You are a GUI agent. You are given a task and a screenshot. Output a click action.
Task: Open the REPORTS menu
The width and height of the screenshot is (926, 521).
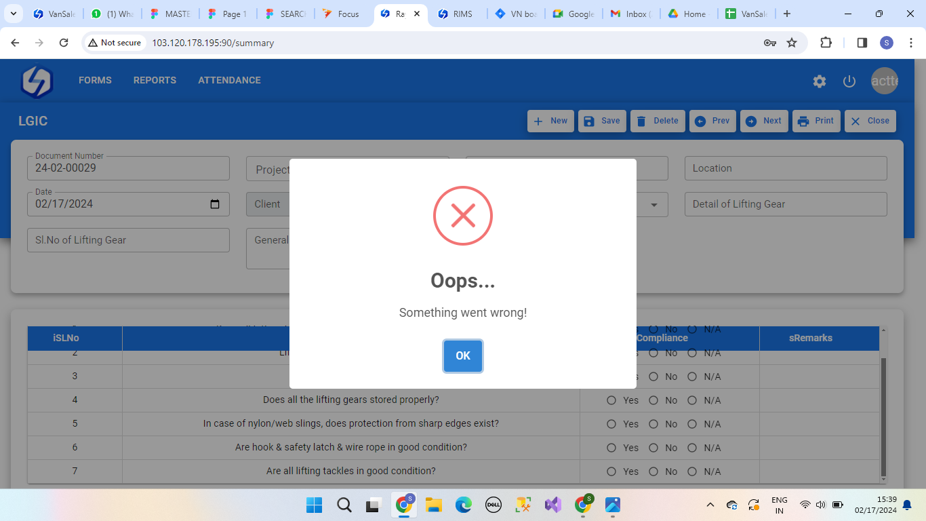(155, 80)
